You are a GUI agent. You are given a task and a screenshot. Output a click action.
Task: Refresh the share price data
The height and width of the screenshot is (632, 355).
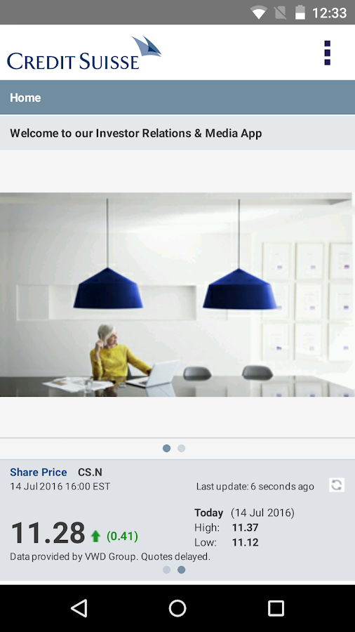337,485
